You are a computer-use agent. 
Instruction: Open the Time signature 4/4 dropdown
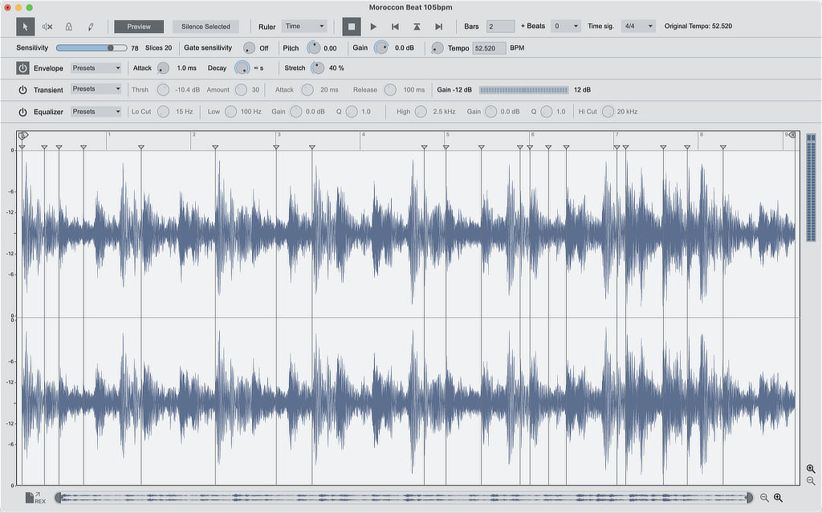click(637, 26)
